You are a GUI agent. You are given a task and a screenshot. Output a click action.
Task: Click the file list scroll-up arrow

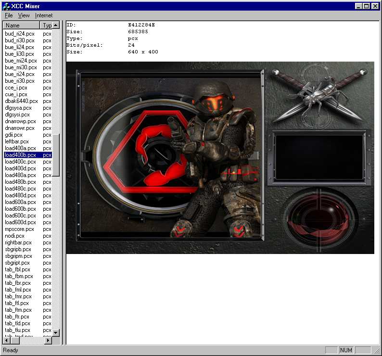click(x=56, y=25)
